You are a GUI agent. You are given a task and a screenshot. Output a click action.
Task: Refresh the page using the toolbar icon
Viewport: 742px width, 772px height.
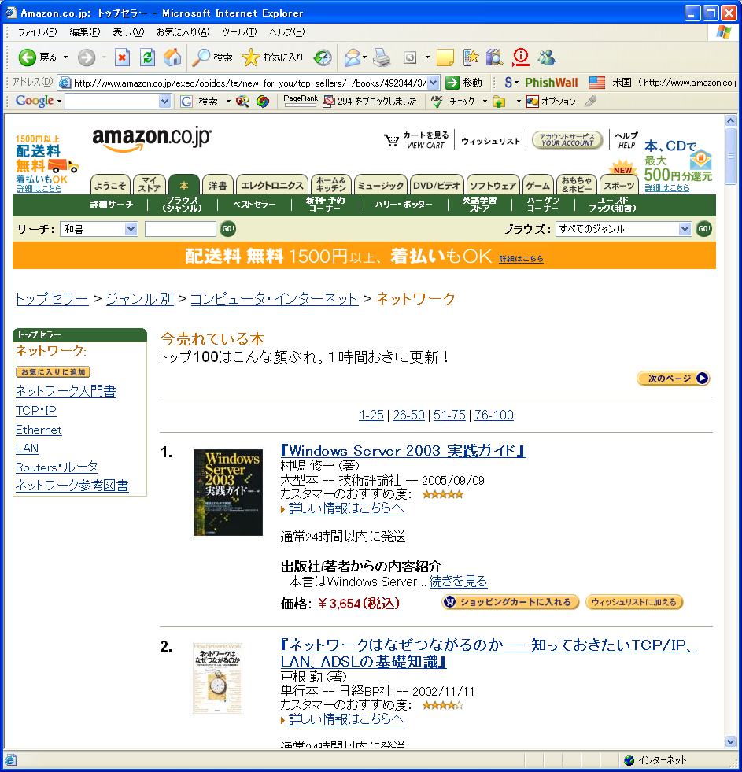click(x=147, y=57)
